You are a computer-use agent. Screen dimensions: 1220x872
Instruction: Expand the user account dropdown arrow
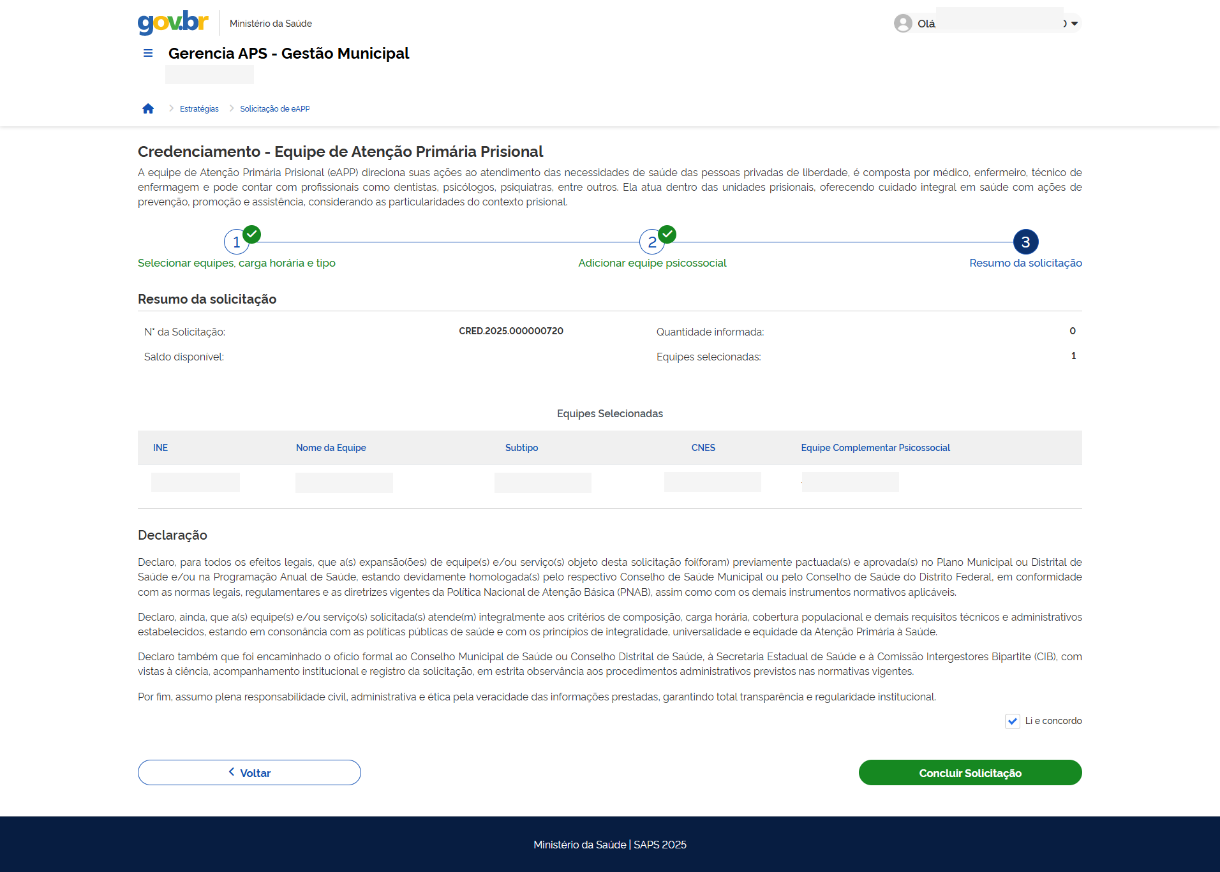click(x=1075, y=24)
